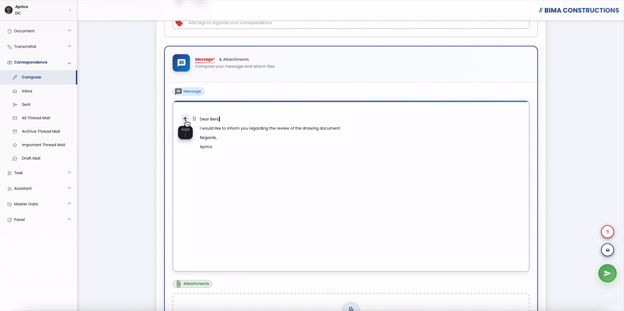The height and width of the screenshot is (311, 624).
Task: Collapse the sidebar with arrow
Action: (x=70, y=10)
